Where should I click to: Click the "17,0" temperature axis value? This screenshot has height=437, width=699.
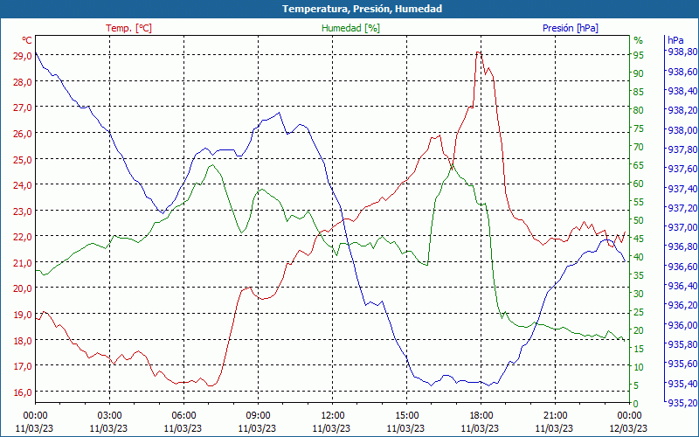(x=24, y=366)
